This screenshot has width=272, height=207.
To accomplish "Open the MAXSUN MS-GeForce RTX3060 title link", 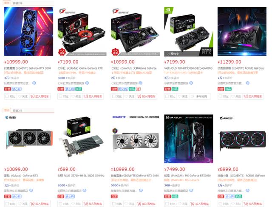I will (187, 176).
